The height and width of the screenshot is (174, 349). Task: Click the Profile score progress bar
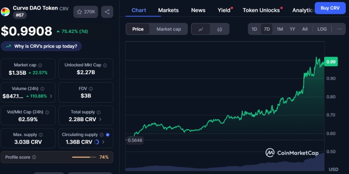coord(84,157)
